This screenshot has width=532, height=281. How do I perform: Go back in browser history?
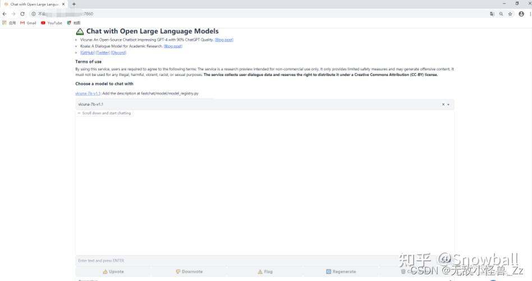point(4,14)
